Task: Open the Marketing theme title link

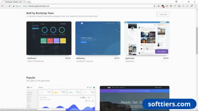Action: pyautogui.click(x=80, y=58)
